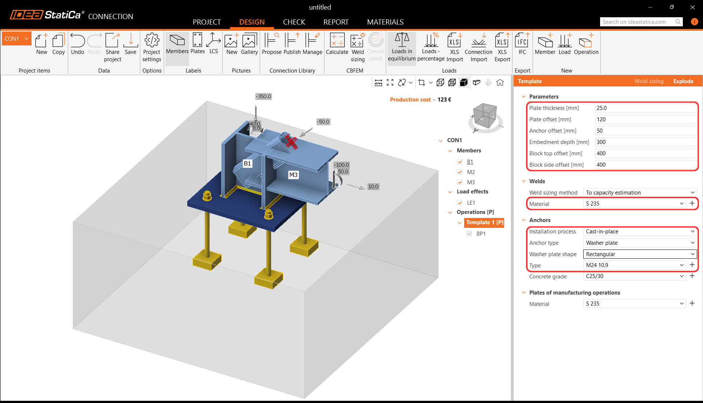Zoom to fit the scene

(x=390, y=83)
